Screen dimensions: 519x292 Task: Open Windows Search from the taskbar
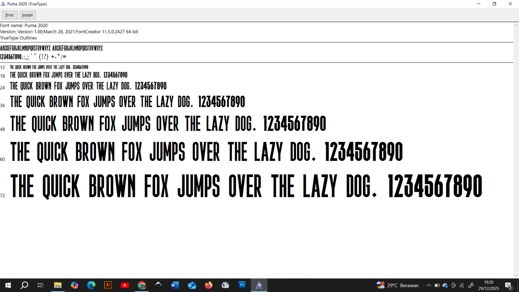24,285
